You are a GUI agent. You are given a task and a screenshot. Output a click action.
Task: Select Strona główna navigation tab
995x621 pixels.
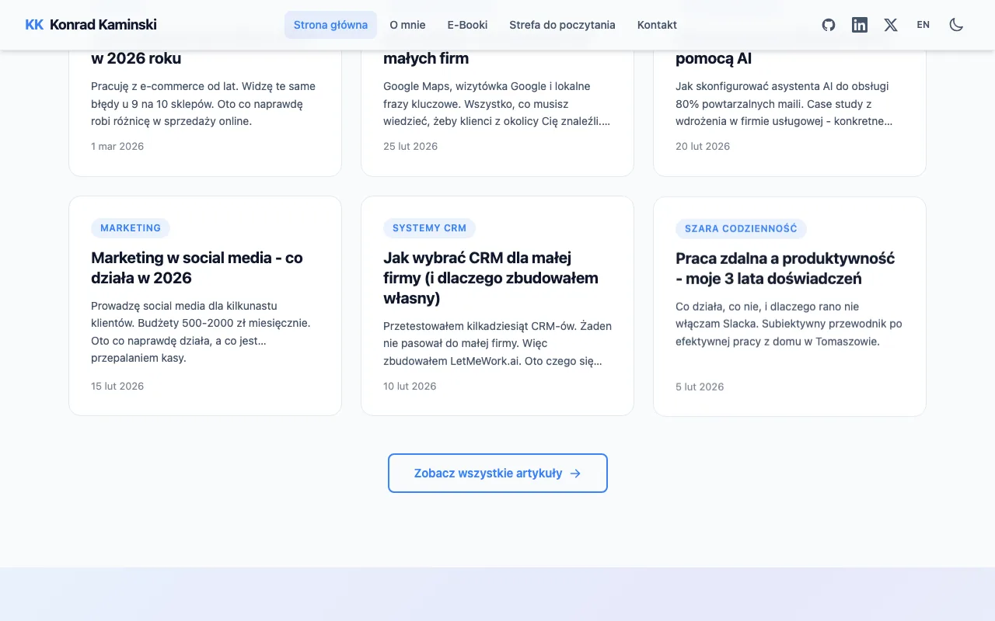[330, 25]
